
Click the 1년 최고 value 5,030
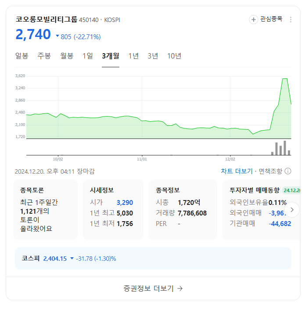click(x=125, y=213)
